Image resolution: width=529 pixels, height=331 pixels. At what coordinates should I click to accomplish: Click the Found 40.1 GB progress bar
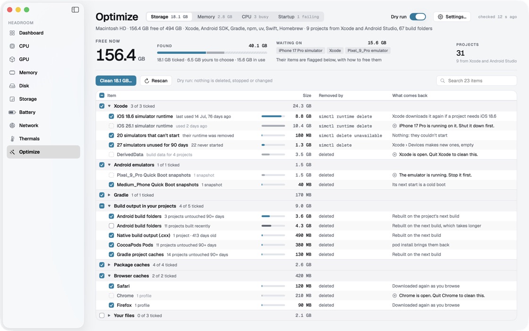pos(212,52)
